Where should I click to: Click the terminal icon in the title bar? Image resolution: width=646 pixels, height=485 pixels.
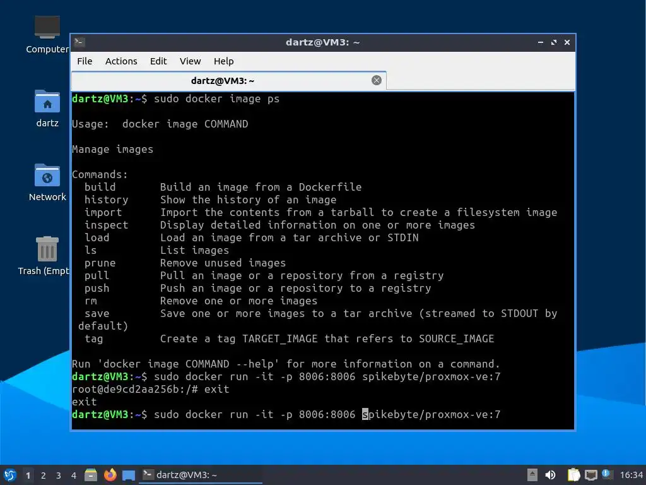(79, 42)
